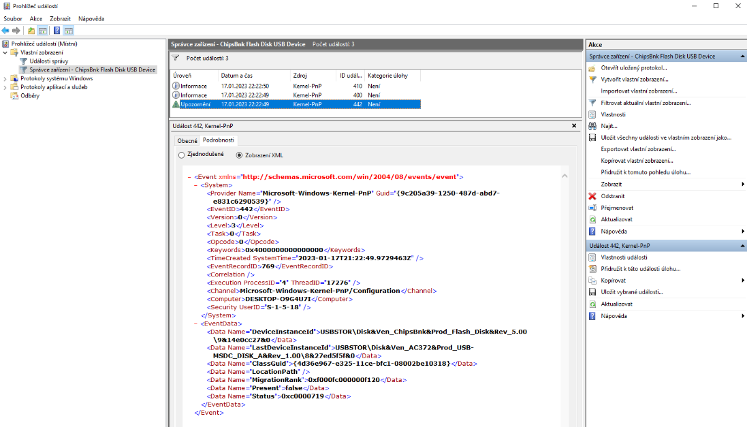This screenshot has height=427, width=747.
Task: Switch to the Obecné tab
Action: click(187, 140)
